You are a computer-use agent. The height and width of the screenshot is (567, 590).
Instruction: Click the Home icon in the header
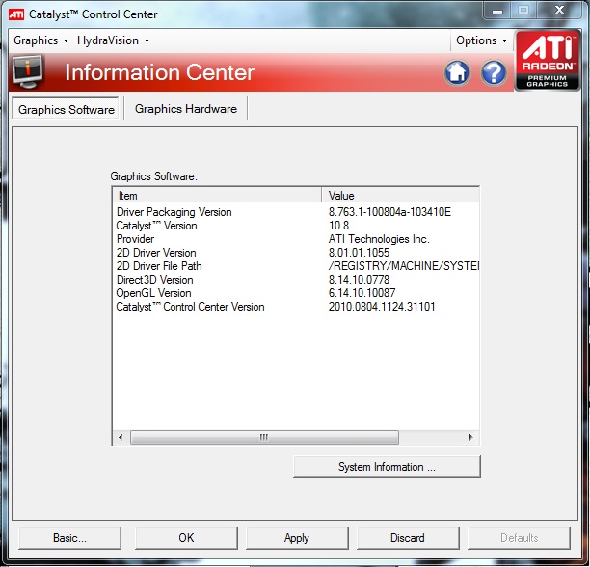pos(457,72)
